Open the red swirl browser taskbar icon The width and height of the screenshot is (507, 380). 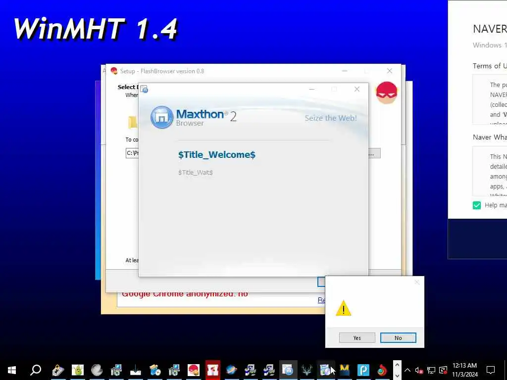(382, 370)
